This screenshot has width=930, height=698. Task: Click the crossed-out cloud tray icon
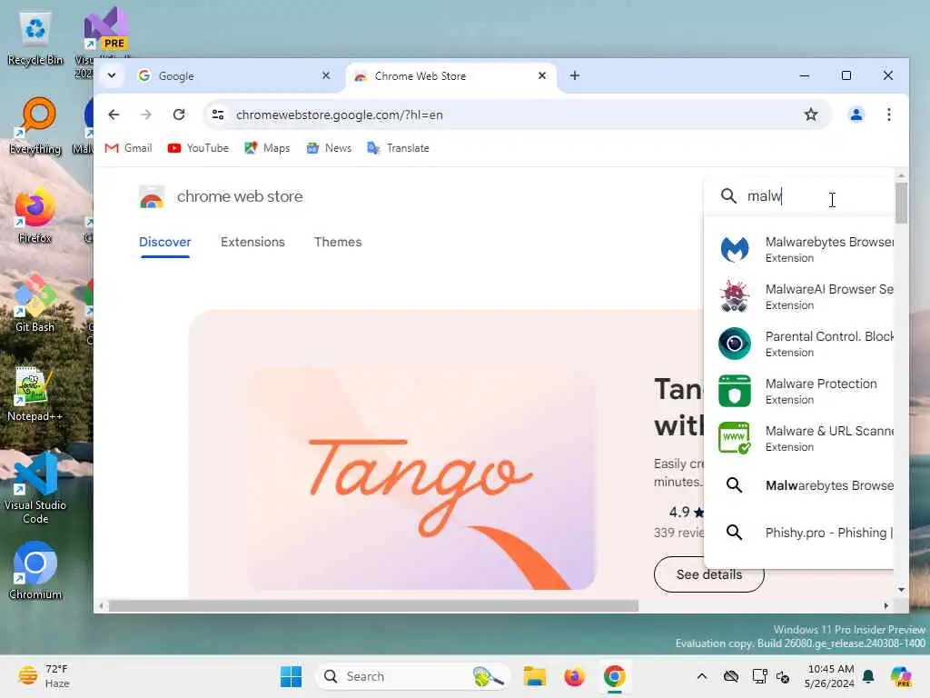(731, 676)
